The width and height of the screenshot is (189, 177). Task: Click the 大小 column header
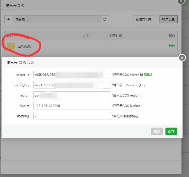[86, 36]
